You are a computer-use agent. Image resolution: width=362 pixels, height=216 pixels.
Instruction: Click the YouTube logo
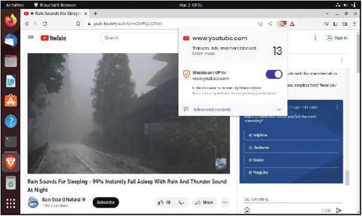(x=53, y=38)
